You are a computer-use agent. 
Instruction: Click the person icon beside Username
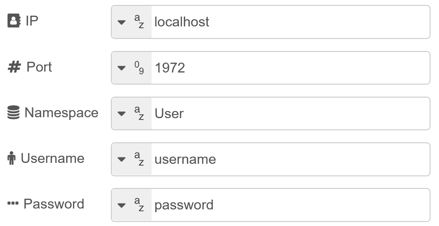12,158
